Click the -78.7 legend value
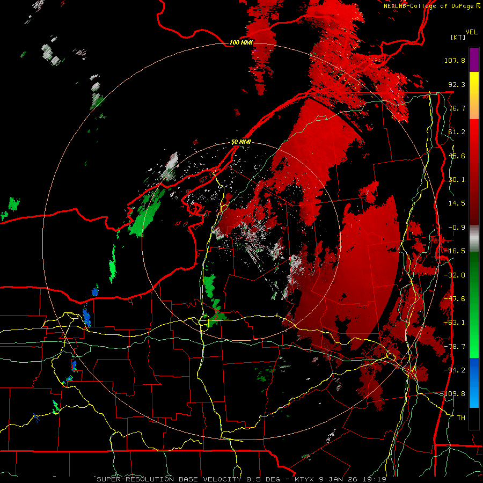 click(455, 347)
